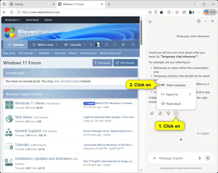Open the Favorites list icon
Screen dimensions: 218x173
pyautogui.click(x=177, y=12)
